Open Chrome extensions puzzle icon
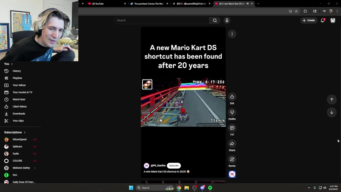Image resolution: width=341 pixels, height=192 pixels. coord(305,11)
